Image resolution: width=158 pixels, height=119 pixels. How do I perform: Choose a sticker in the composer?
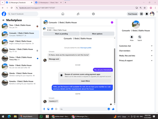[52, 109]
